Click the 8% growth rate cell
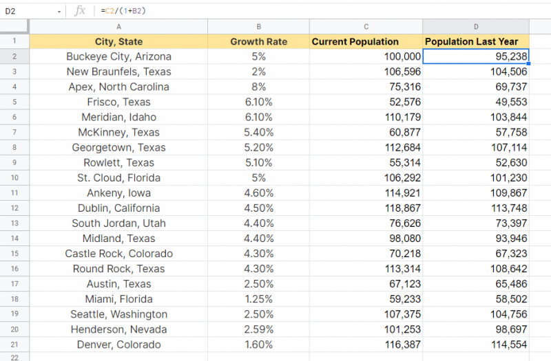The image size is (551, 361). tap(259, 87)
